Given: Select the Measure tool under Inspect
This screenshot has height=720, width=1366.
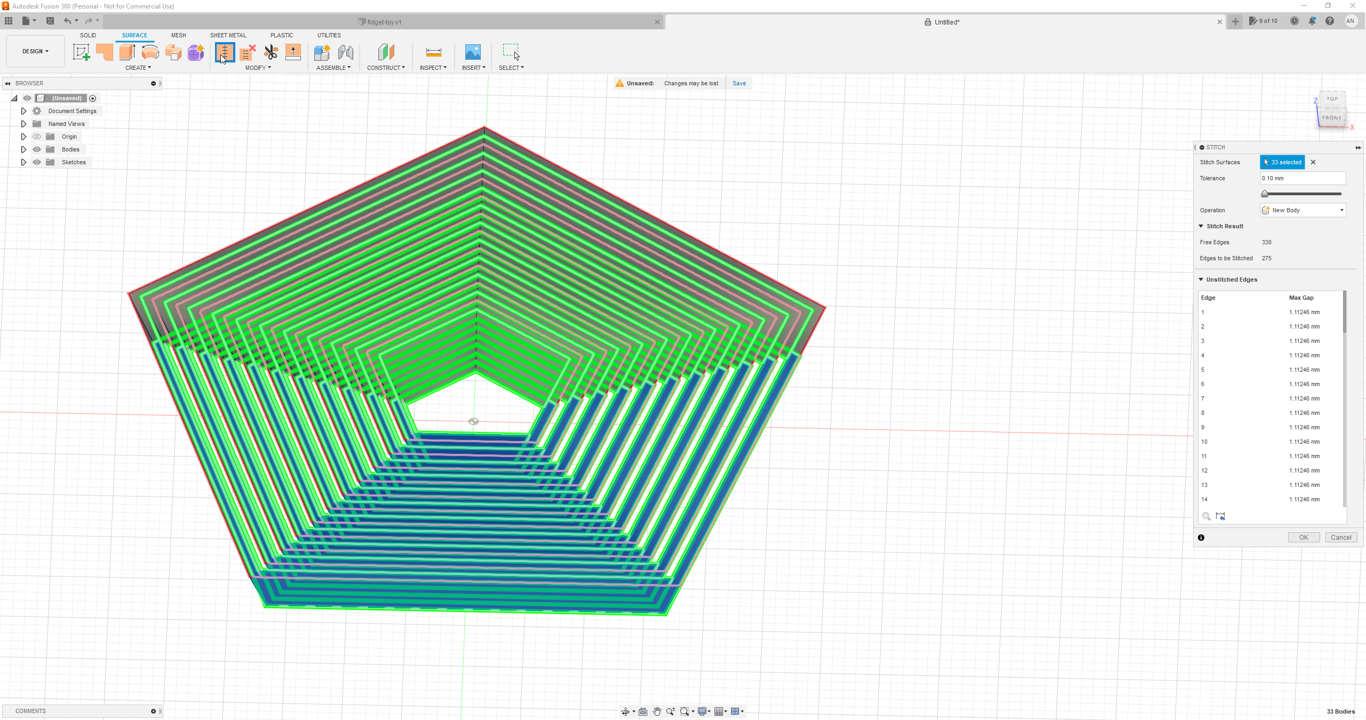Looking at the screenshot, I should pos(433,52).
